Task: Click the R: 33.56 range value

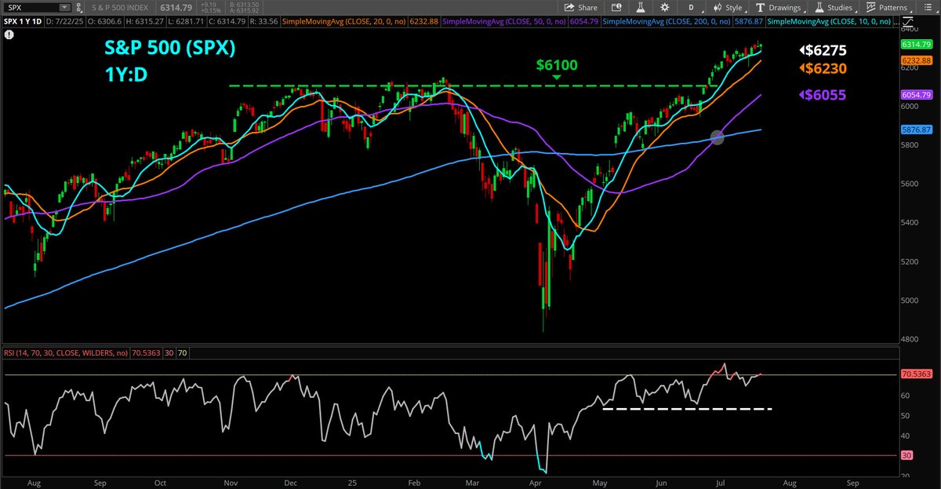Action: [263, 21]
